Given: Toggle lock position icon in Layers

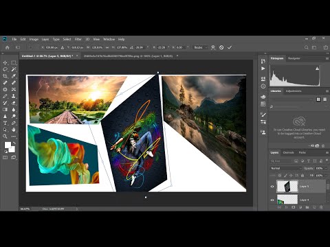Looking at the screenshot, I should (291, 176).
